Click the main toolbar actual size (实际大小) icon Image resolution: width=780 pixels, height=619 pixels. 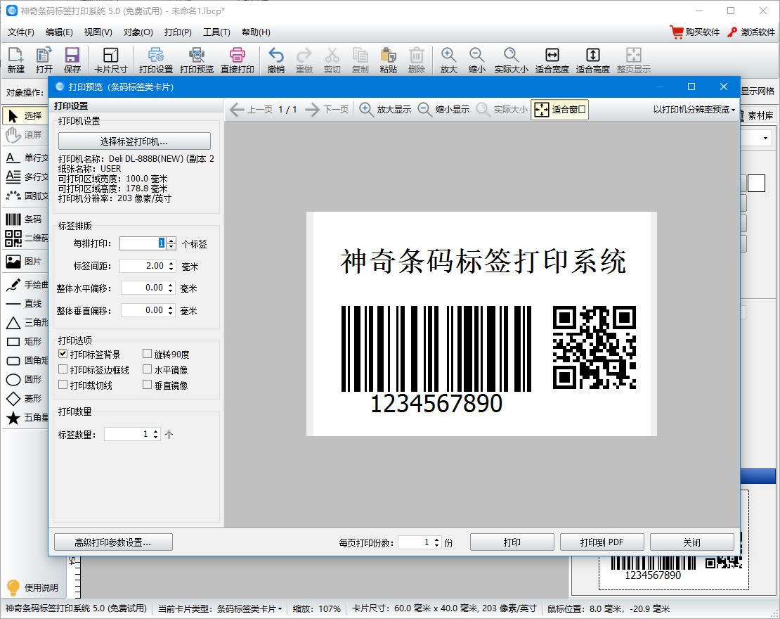pyautogui.click(x=512, y=60)
